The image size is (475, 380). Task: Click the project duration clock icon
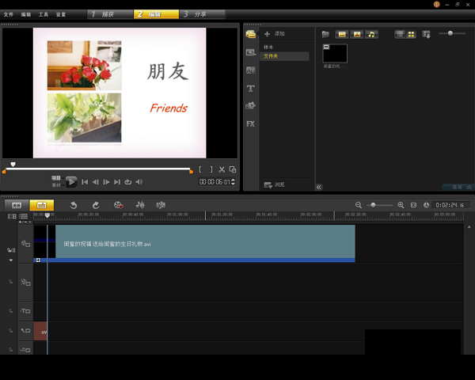(x=426, y=205)
